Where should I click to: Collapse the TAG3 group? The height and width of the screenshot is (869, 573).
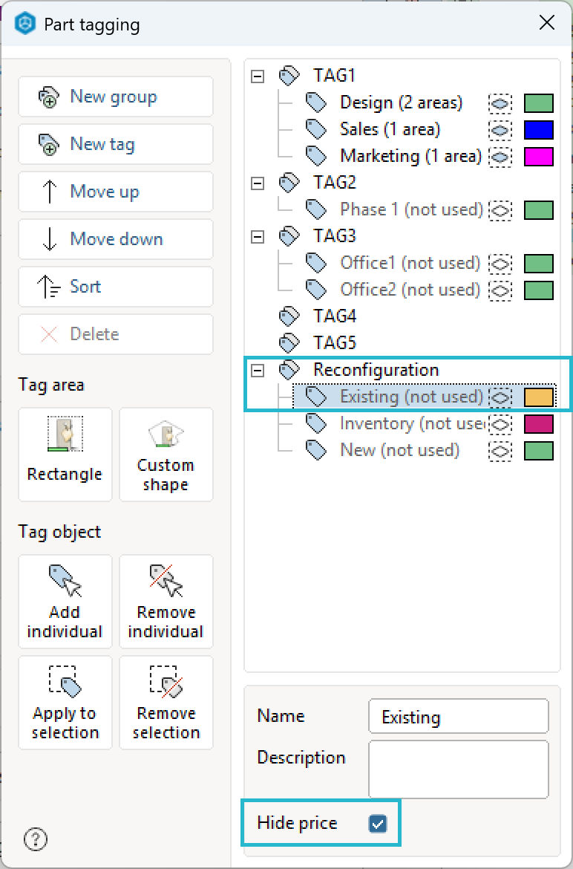(x=258, y=237)
